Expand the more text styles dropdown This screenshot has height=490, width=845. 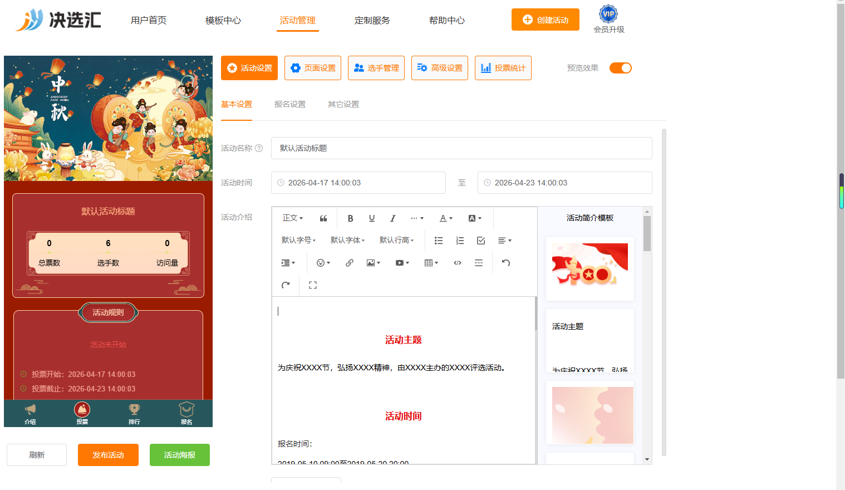pyautogui.click(x=417, y=218)
